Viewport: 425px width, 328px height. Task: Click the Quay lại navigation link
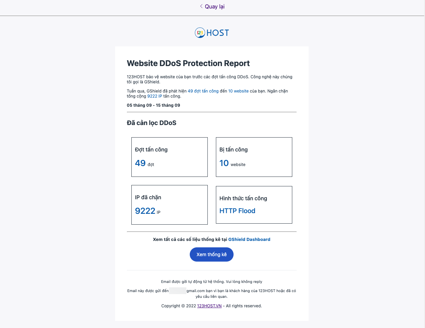[x=214, y=6]
